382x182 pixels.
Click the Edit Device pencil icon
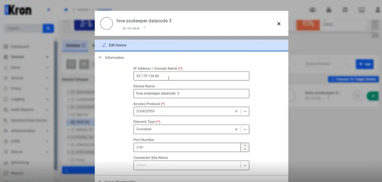click(x=104, y=45)
